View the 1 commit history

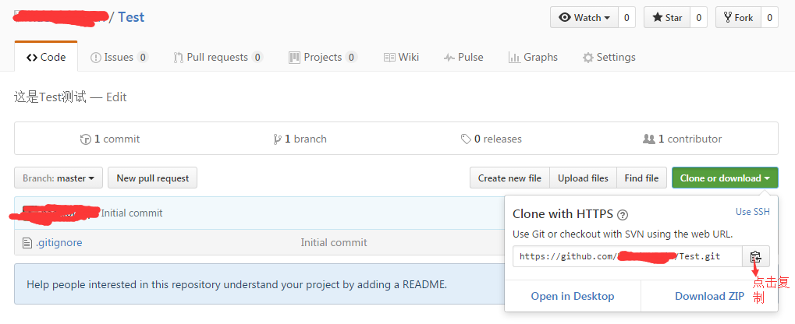tap(110, 139)
